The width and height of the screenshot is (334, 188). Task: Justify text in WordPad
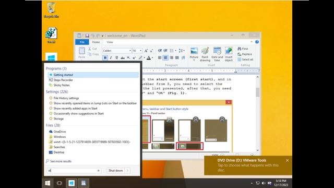177,57
